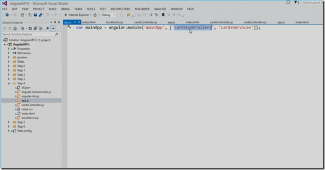Viewport: 325px width, 170px height.
Task: Click the Uncomment Lines toolbar icon
Action: [156, 15]
